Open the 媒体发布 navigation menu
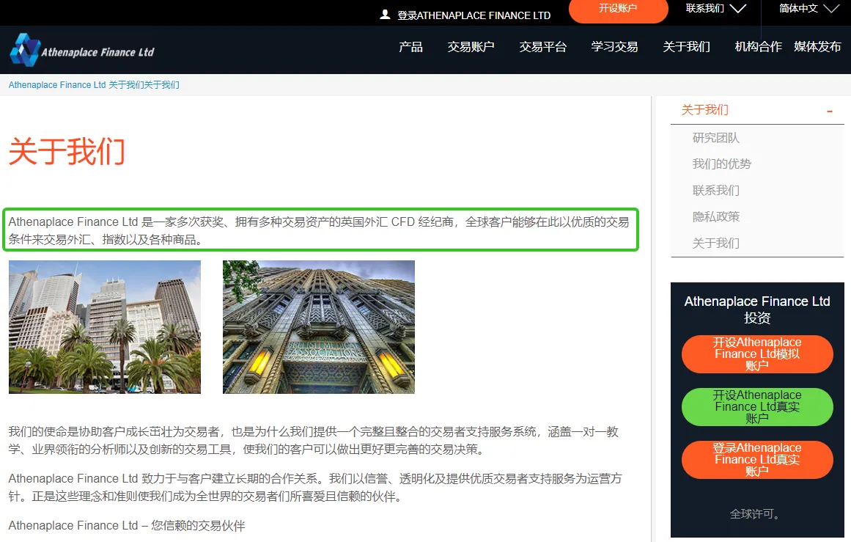 coord(817,47)
